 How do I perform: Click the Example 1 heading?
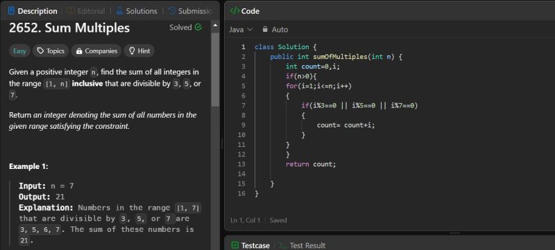[28, 166]
